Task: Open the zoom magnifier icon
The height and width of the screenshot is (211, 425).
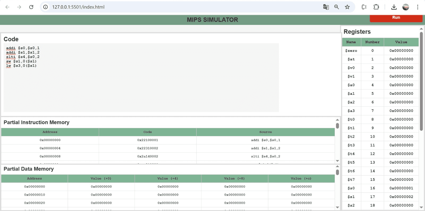Action: [x=337, y=7]
